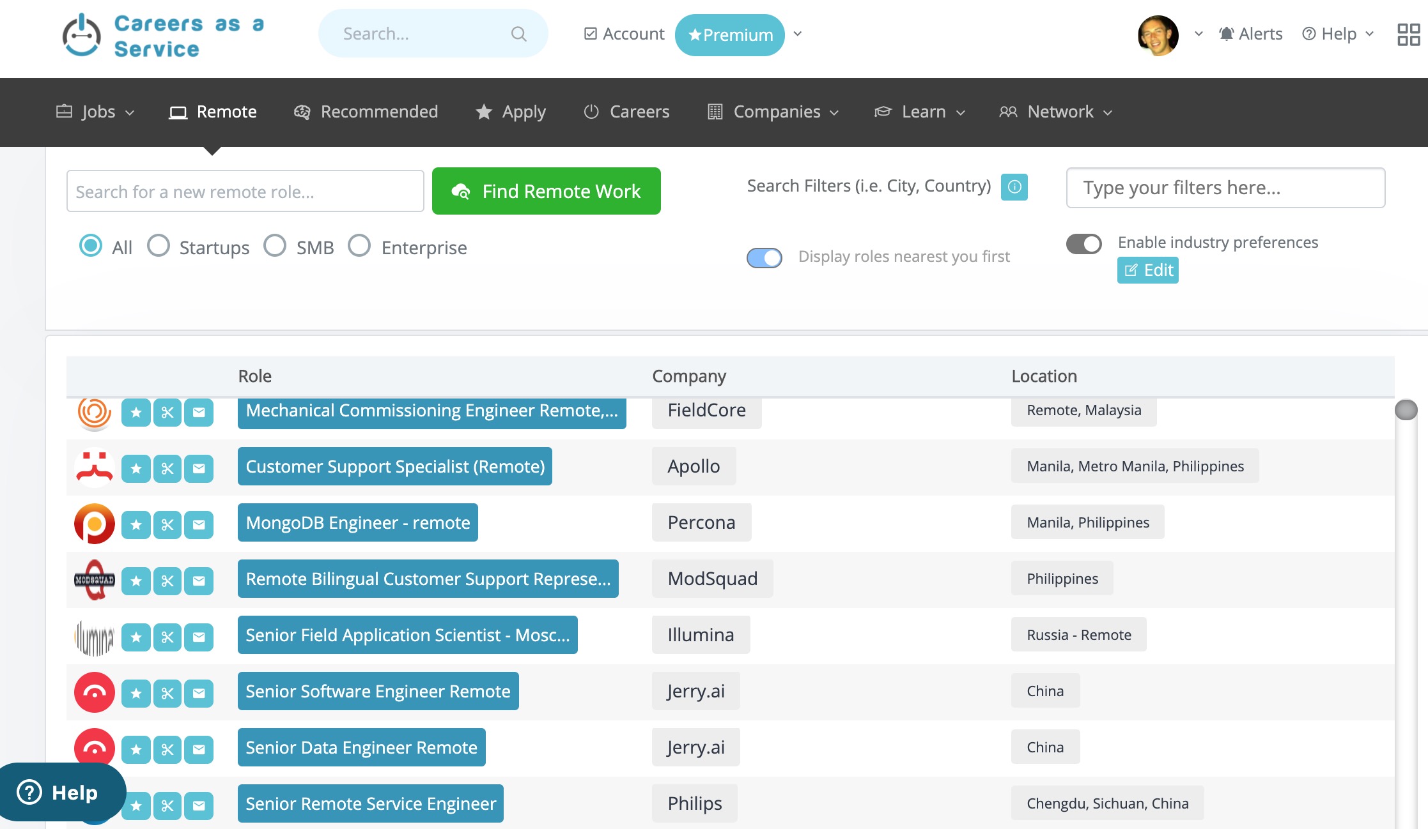
Task: Select the SMB radio button
Action: (275, 246)
